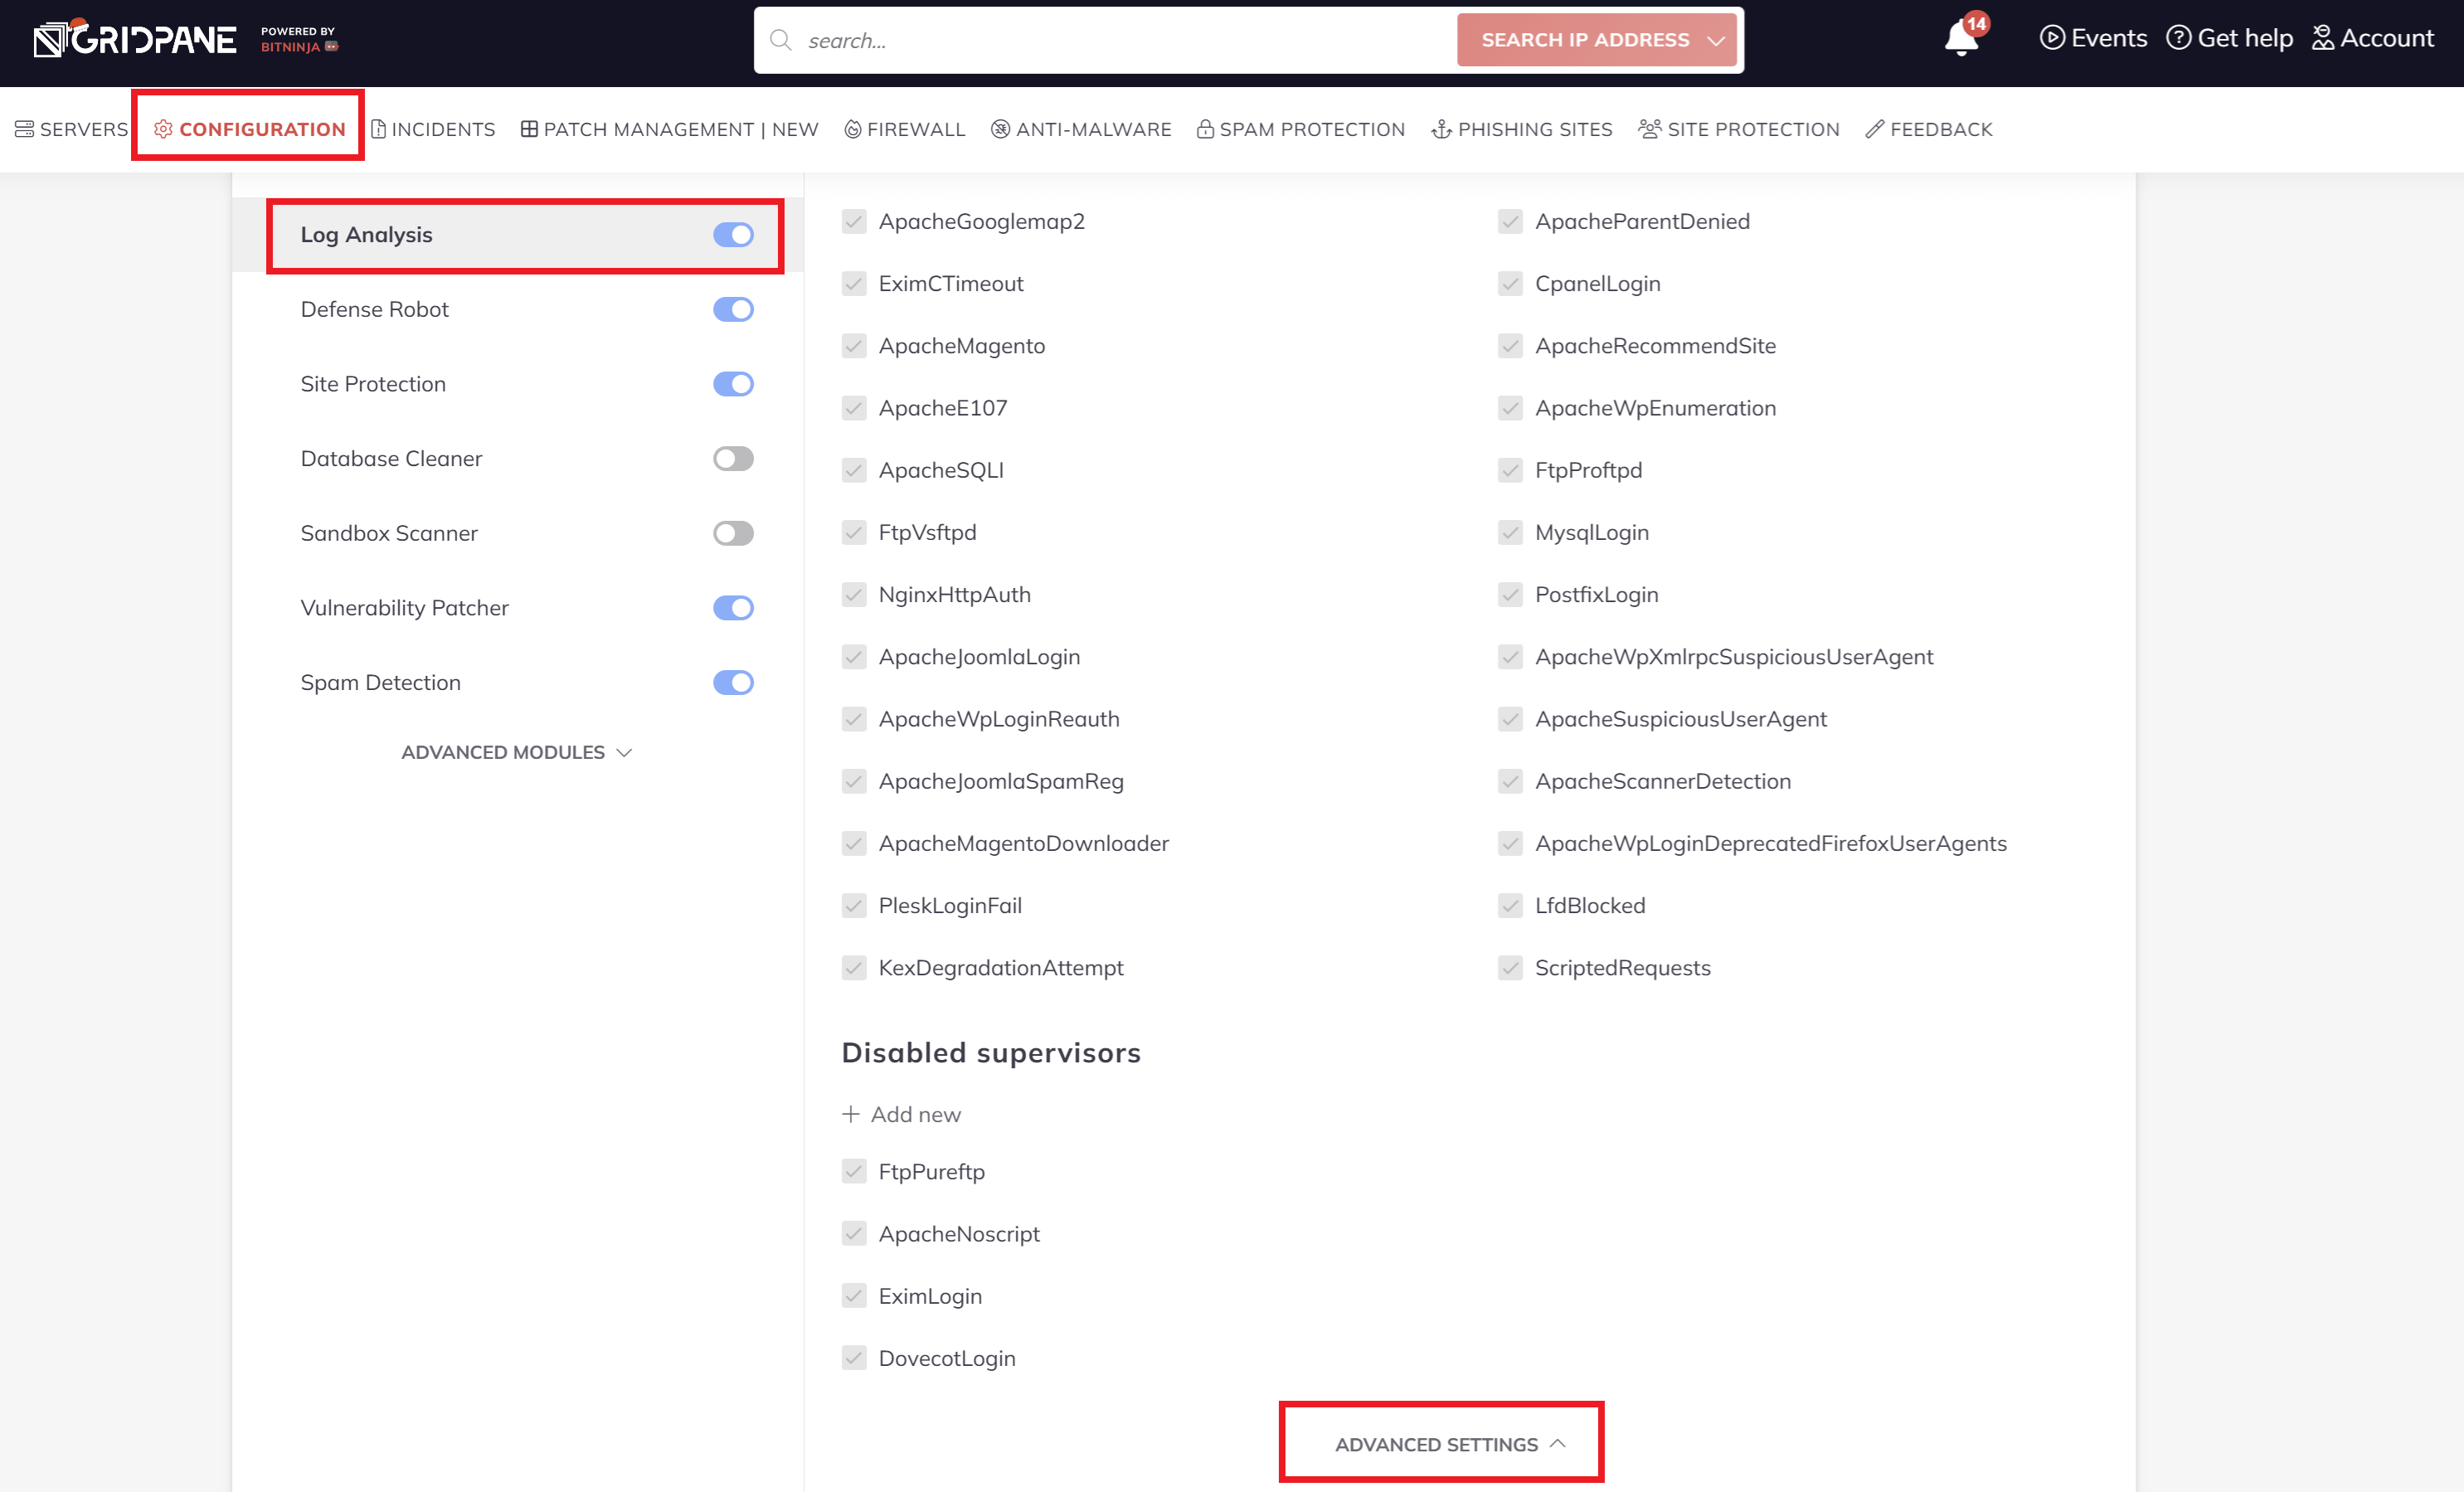Disable the Log Analysis toggle
This screenshot has width=2464, height=1492.
(x=733, y=235)
